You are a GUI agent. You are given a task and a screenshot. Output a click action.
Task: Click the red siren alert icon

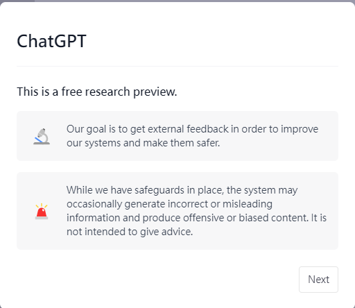point(42,211)
